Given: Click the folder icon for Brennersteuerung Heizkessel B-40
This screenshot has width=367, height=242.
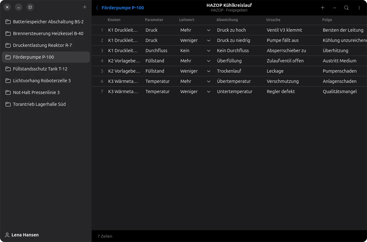Looking at the screenshot, I should coord(8,34).
